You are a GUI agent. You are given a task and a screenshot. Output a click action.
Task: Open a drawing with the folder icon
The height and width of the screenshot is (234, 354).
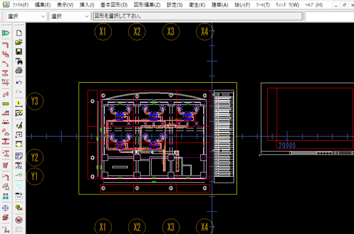click(19, 42)
